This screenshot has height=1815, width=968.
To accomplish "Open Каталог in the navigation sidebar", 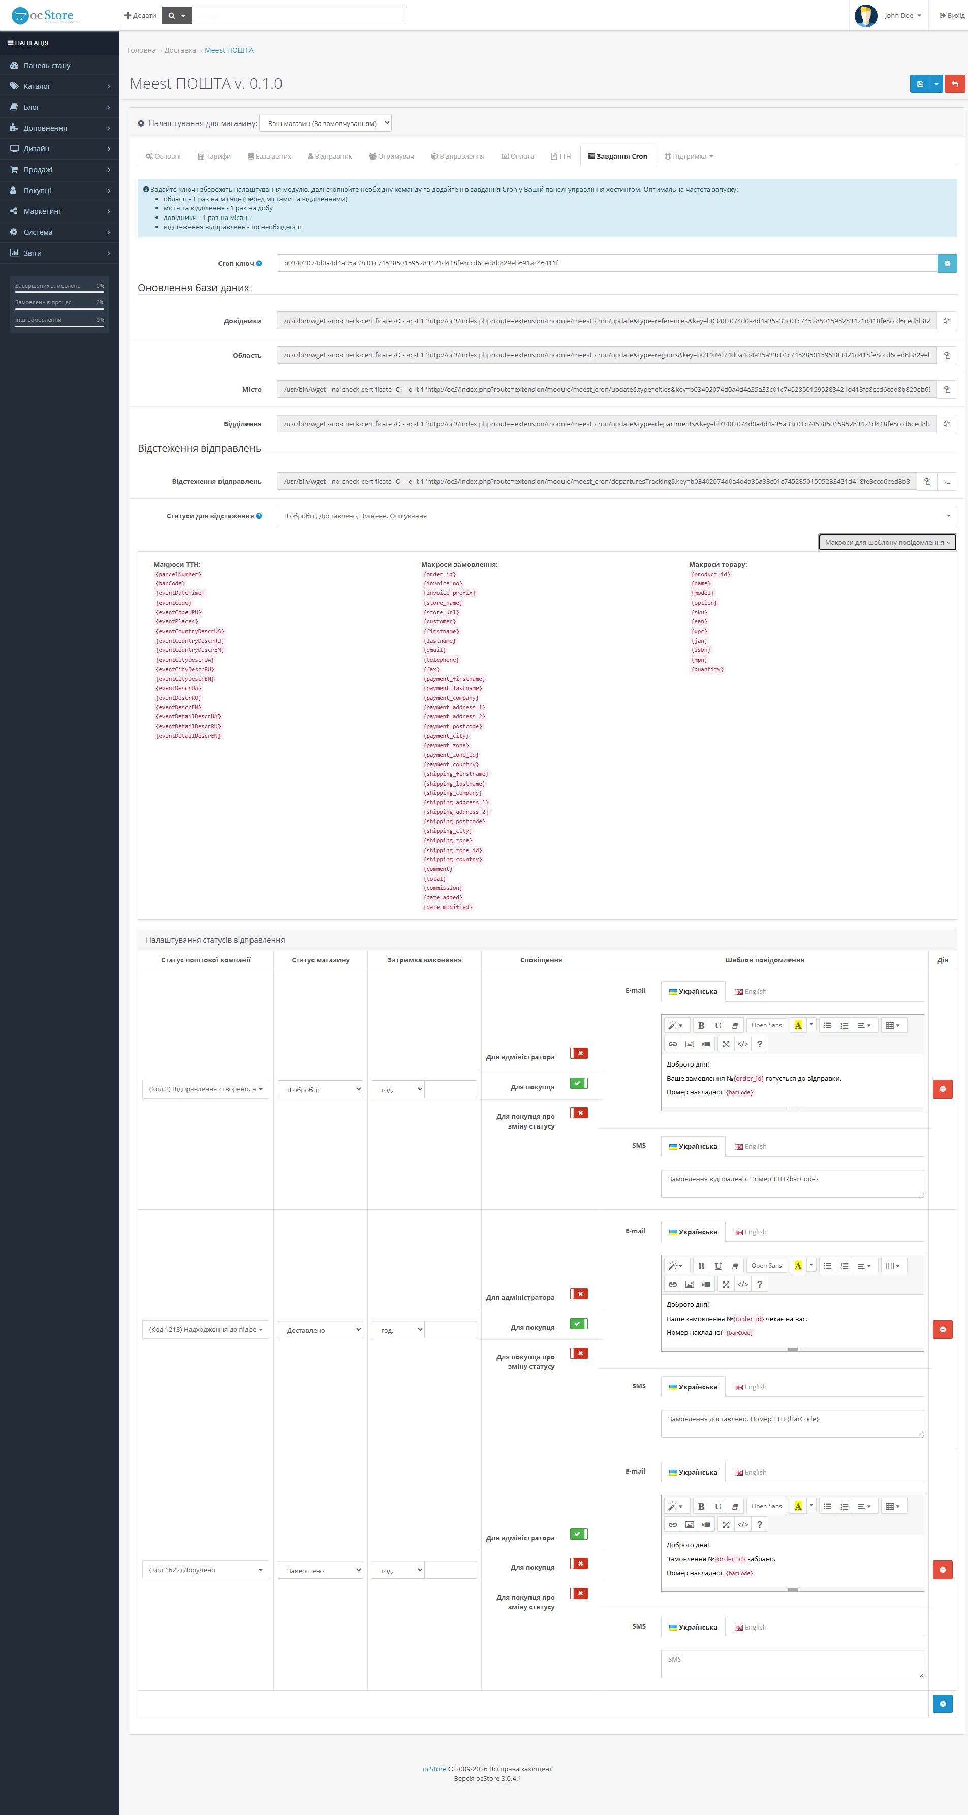I will (x=60, y=86).
